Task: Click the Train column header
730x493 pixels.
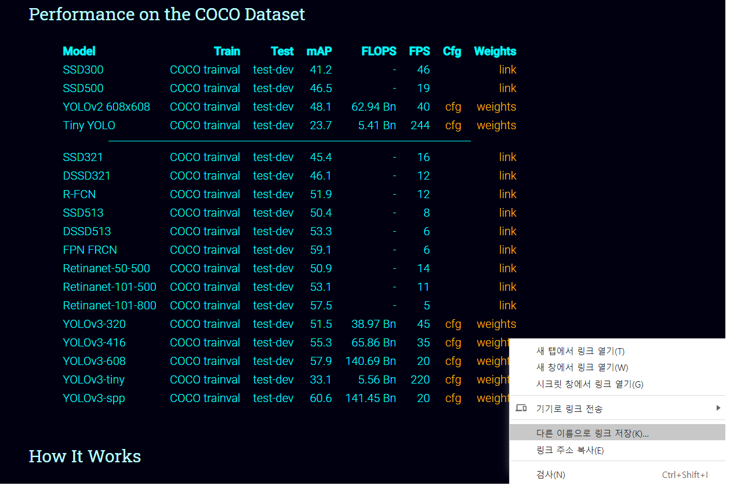Action: click(227, 51)
